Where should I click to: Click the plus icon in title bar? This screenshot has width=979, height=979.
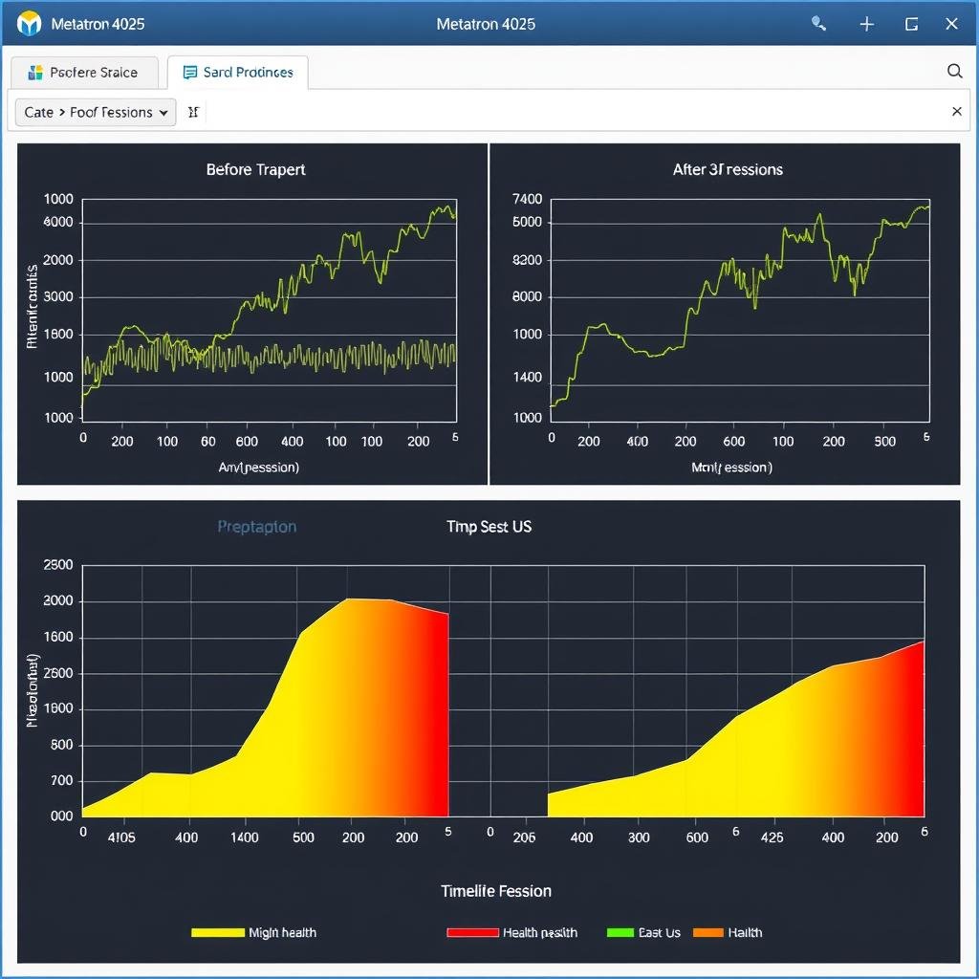click(866, 24)
